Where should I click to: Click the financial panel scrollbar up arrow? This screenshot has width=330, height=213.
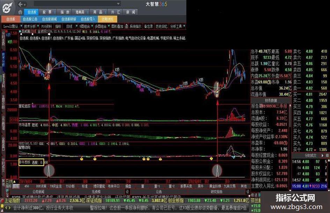(290, 105)
